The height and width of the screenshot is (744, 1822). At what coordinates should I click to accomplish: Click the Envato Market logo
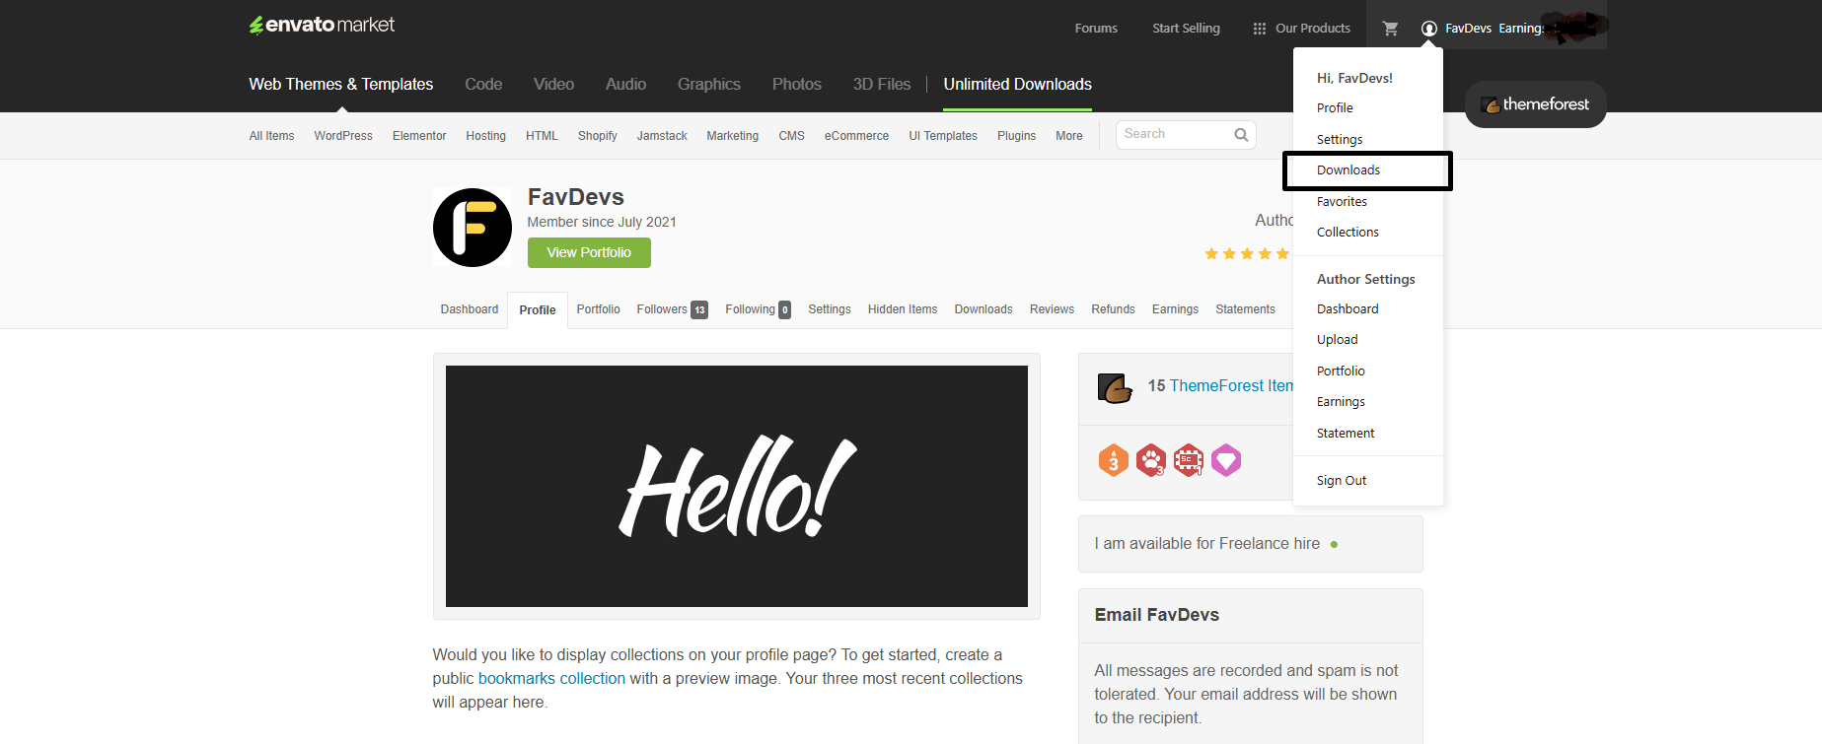click(322, 25)
